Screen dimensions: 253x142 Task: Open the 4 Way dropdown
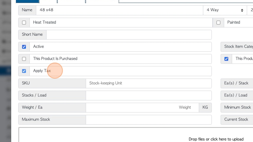tap(225, 10)
